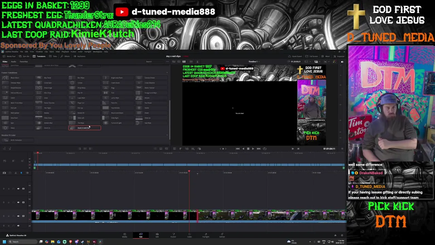Toggle lock on the V1 track
This screenshot has width=435, height=245.
coord(9,216)
